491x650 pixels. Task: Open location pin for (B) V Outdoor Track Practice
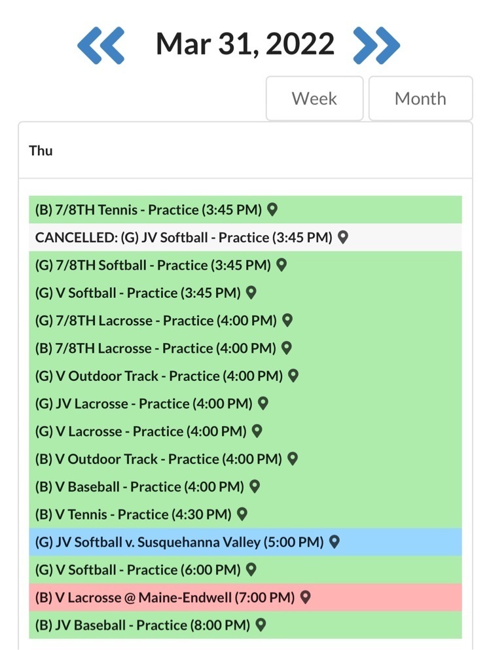(x=292, y=459)
